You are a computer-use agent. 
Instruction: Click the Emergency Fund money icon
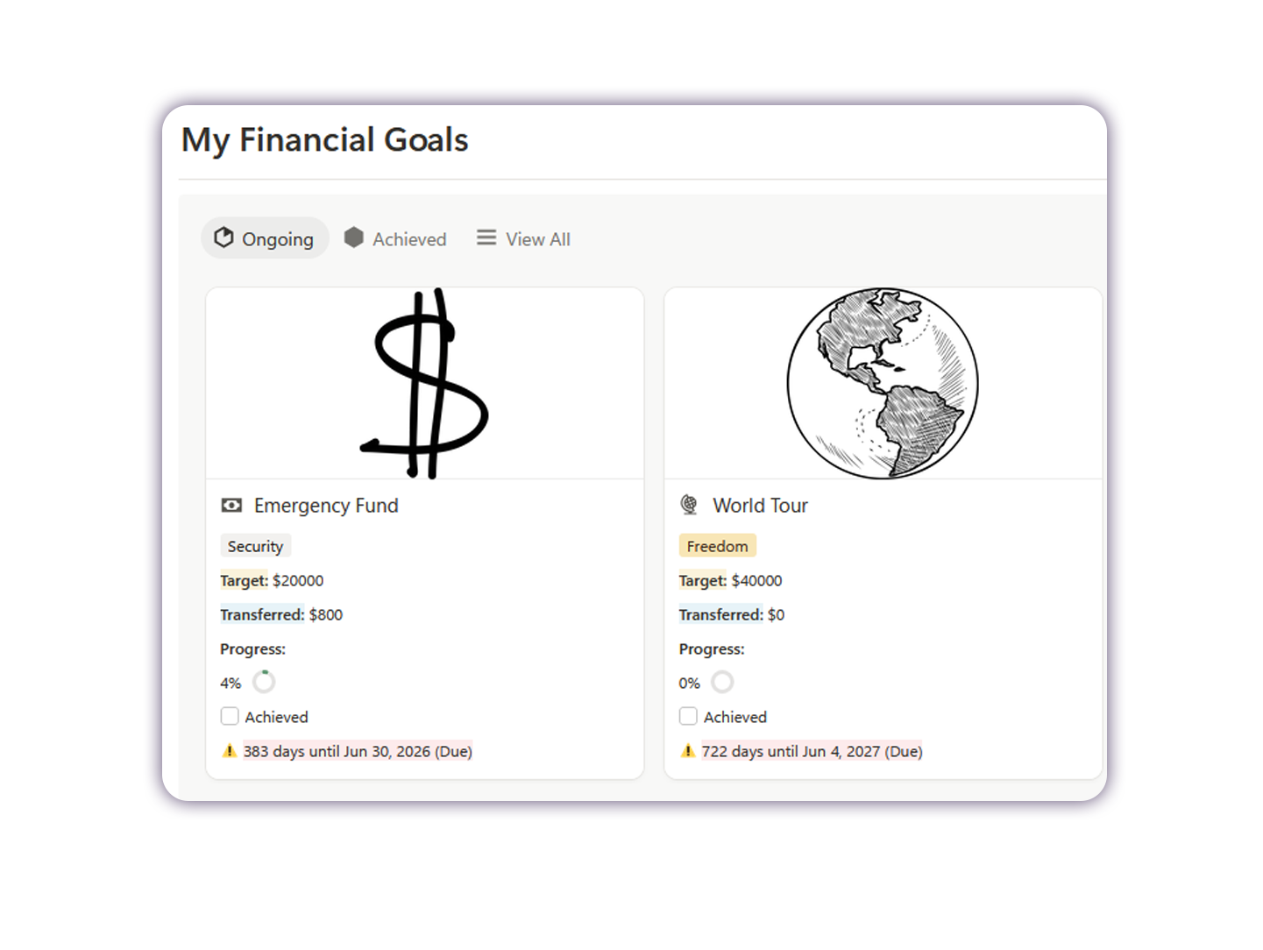point(231,506)
